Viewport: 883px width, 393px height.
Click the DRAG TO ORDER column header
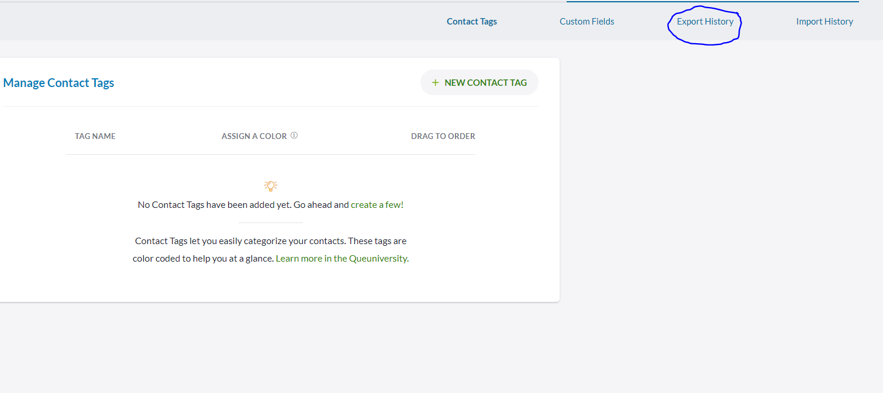click(x=443, y=136)
